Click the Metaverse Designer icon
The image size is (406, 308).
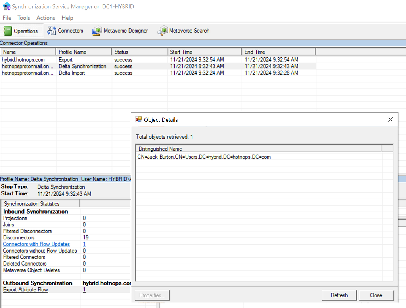coord(97,31)
